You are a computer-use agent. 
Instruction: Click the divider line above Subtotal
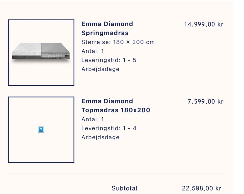pyautogui.click(x=116, y=174)
